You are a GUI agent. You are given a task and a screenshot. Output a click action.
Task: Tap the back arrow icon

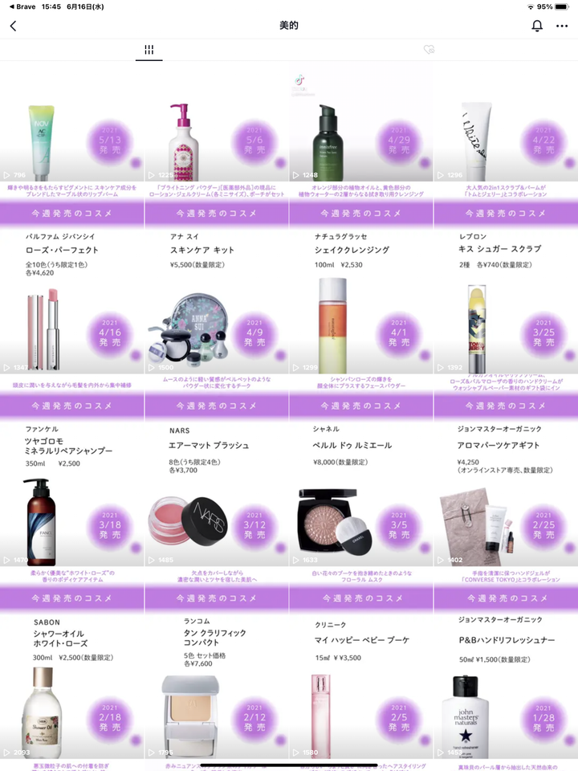pyautogui.click(x=14, y=26)
